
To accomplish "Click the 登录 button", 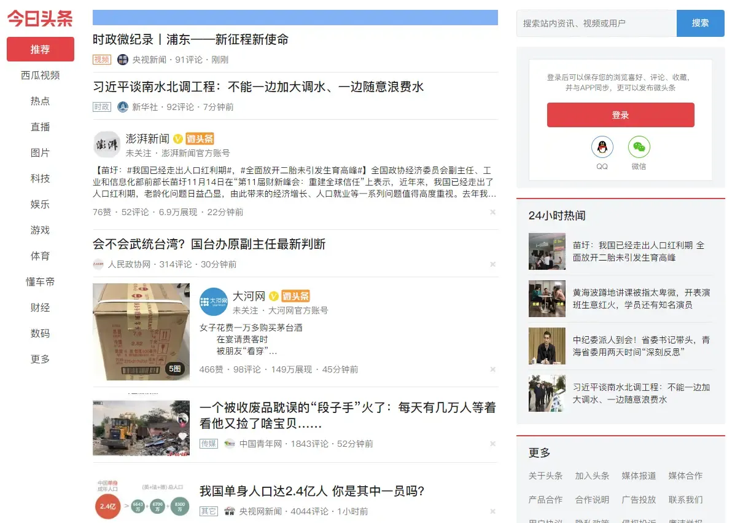I will tap(620, 115).
